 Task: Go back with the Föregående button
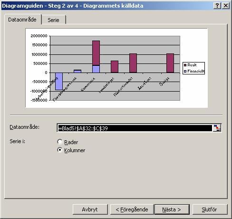(x=132, y=209)
